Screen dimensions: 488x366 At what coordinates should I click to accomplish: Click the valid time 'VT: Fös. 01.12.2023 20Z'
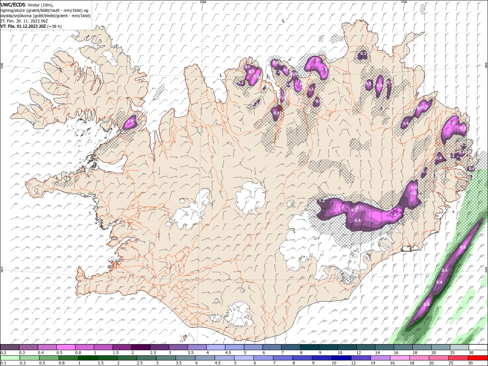point(23,26)
